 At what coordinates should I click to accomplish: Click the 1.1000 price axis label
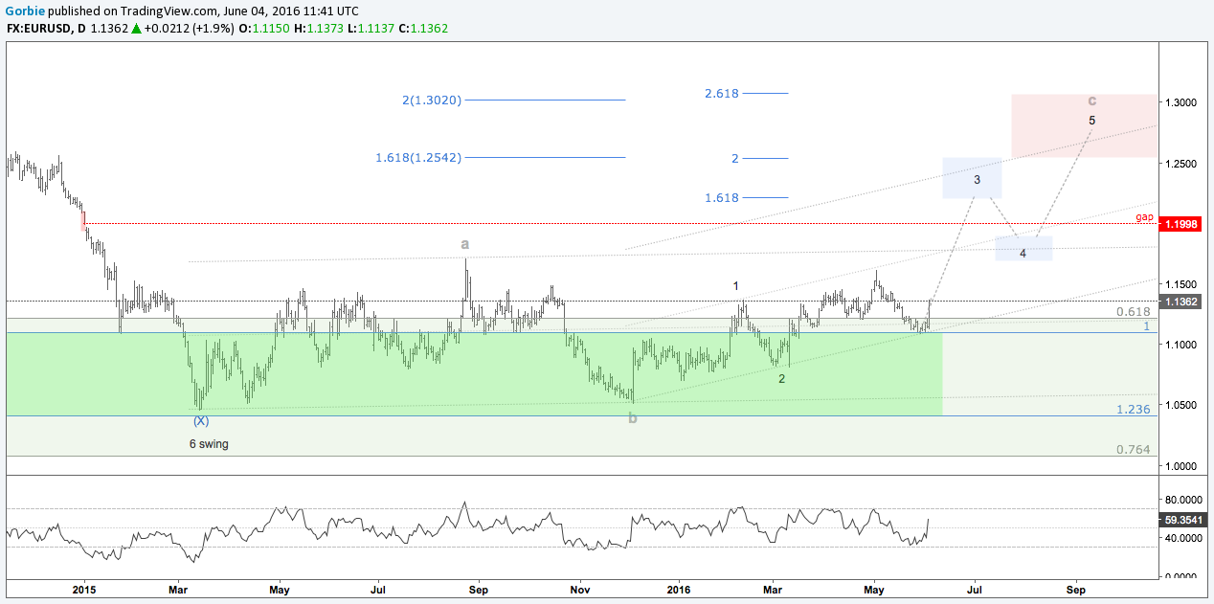click(x=1181, y=345)
